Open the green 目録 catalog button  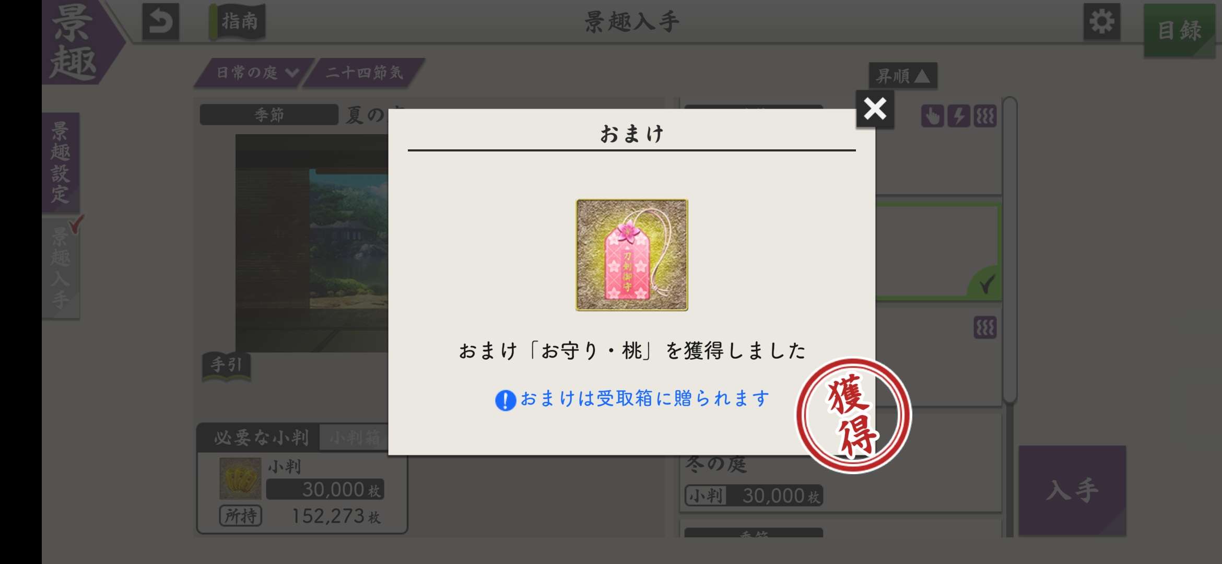click(x=1179, y=30)
